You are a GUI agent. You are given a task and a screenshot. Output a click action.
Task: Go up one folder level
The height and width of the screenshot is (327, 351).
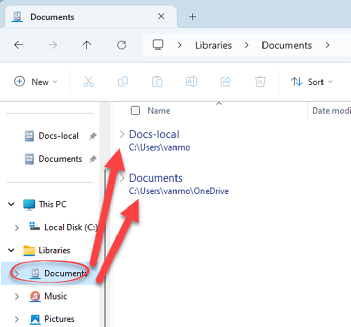point(87,45)
